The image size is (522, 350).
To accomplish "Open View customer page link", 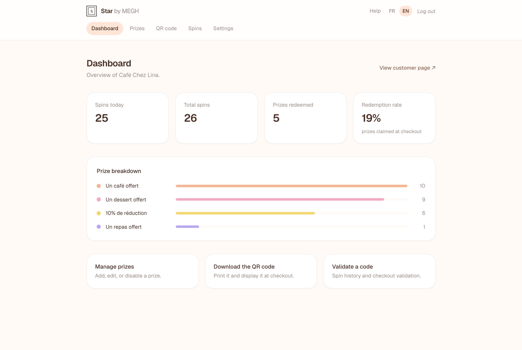I will click(407, 68).
